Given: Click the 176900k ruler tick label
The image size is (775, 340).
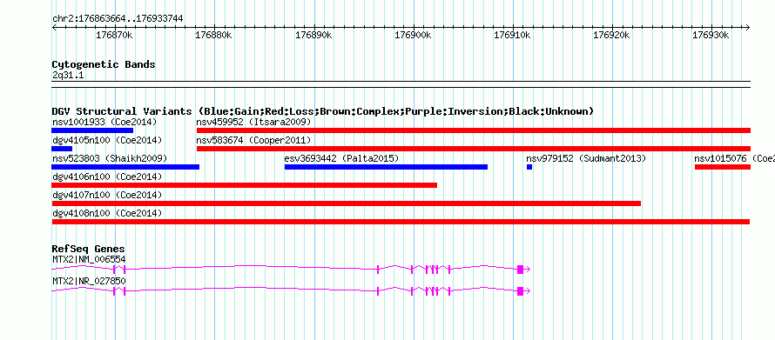Looking at the screenshot, I should pyautogui.click(x=413, y=36).
